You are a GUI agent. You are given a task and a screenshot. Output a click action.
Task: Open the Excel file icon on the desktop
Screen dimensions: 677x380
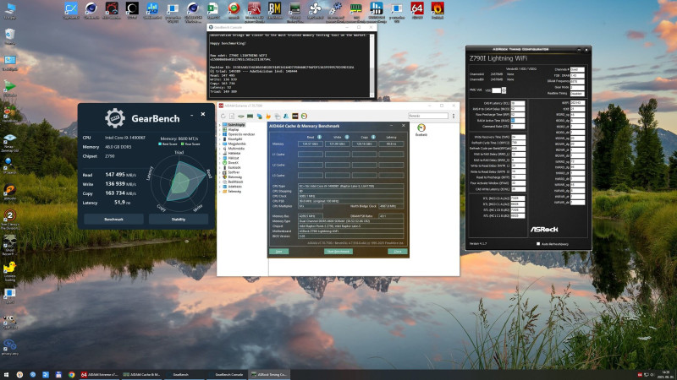(x=213, y=8)
